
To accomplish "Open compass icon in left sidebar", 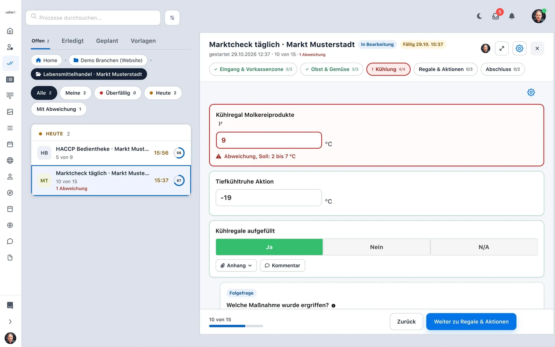I will click(x=10, y=193).
